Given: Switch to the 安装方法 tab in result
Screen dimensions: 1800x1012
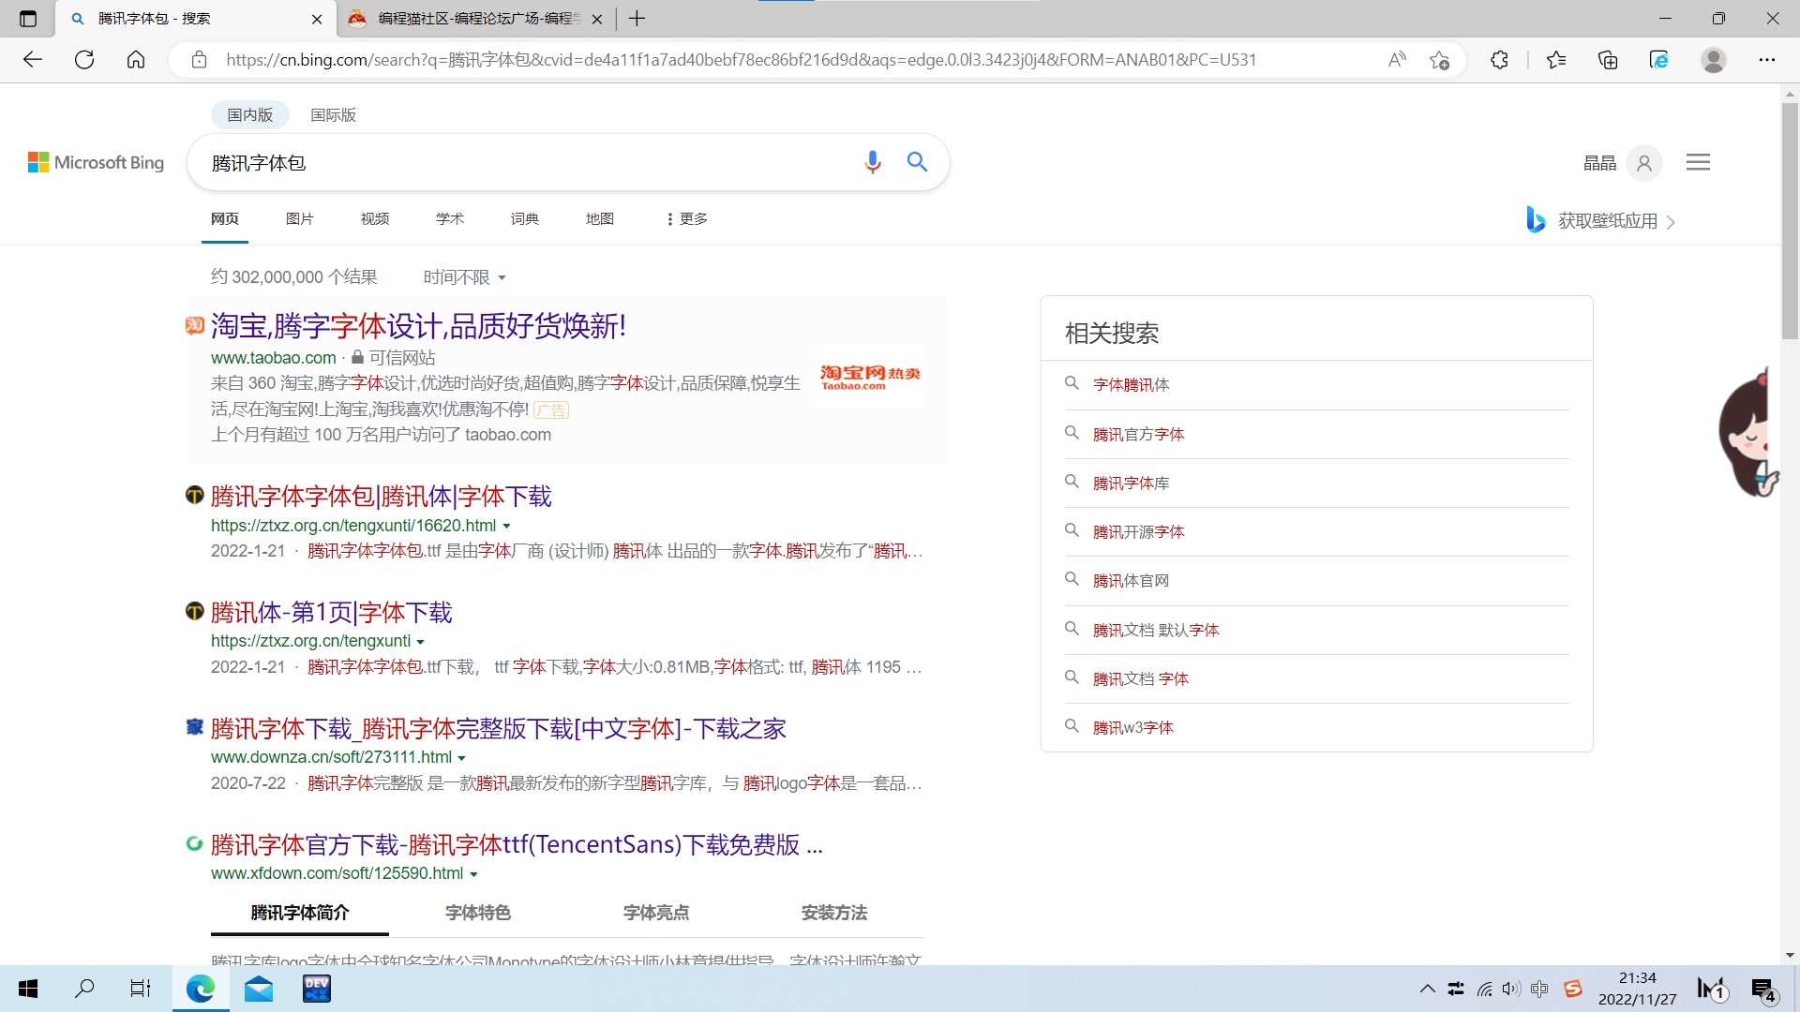Looking at the screenshot, I should 834,913.
